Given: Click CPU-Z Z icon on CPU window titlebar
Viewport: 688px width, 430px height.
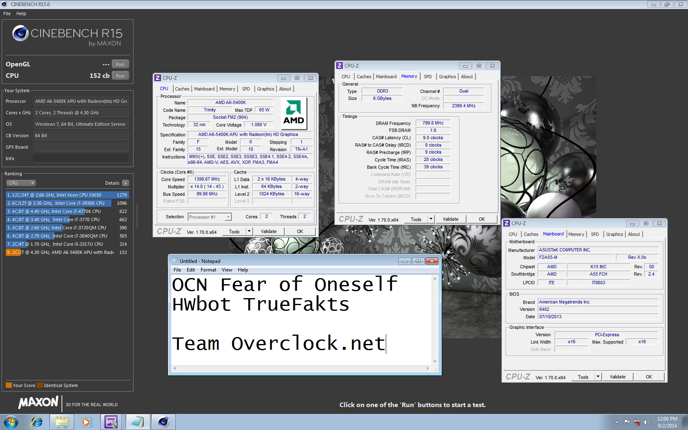Looking at the screenshot, I should [158, 78].
